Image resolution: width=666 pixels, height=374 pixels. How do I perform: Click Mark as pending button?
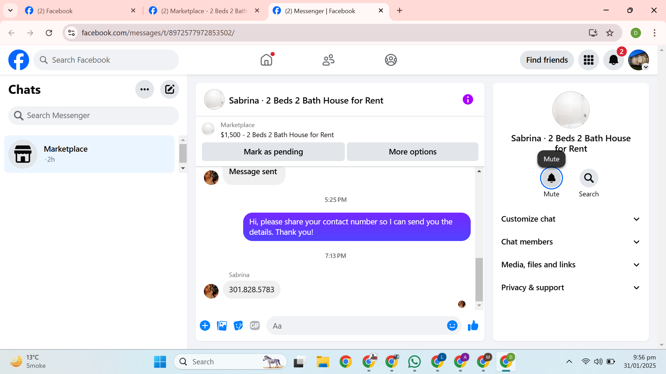pyautogui.click(x=273, y=152)
